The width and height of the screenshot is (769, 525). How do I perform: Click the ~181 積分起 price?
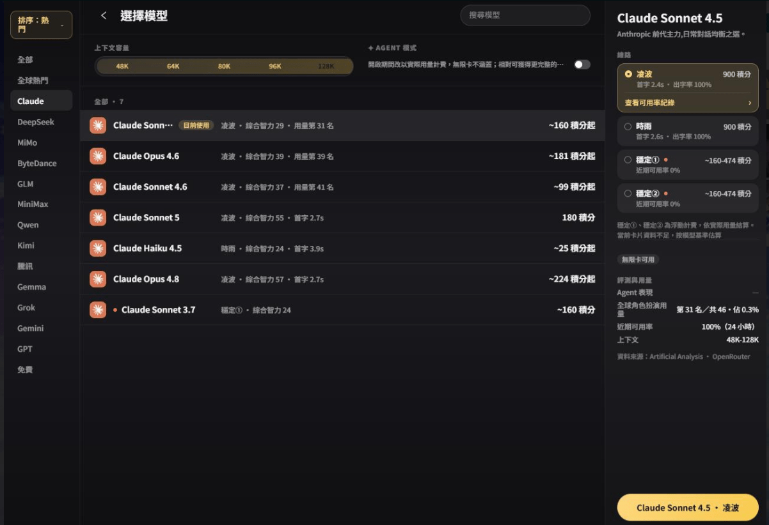pos(572,156)
